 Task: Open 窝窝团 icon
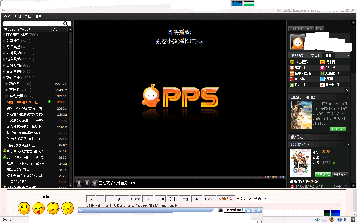point(292,68)
